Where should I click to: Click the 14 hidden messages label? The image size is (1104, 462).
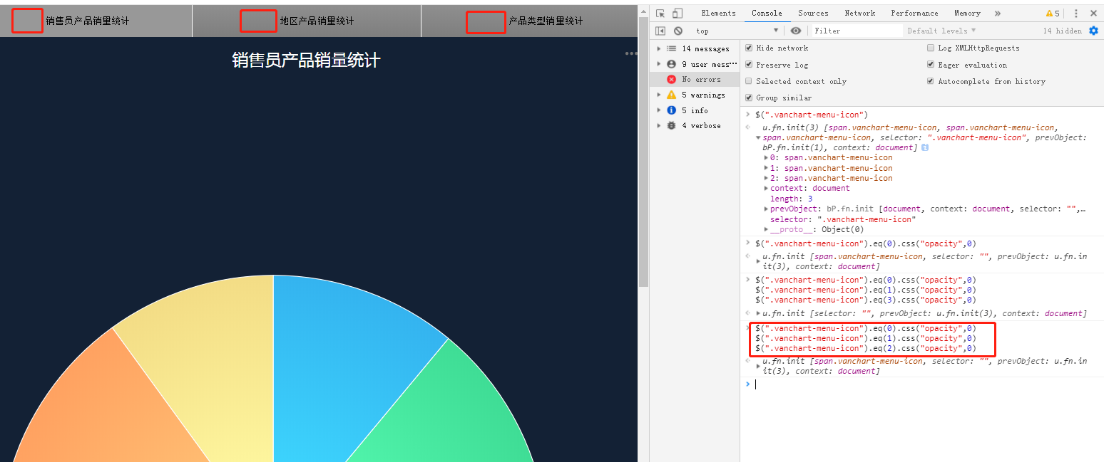[x=1062, y=31]
